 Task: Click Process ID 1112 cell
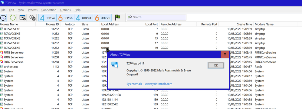(56, 67)
